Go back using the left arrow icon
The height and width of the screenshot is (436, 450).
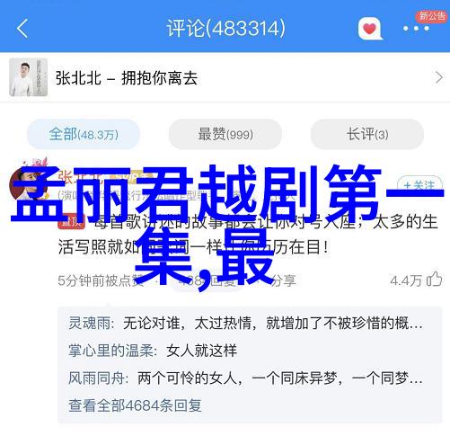tap(22, 29)
